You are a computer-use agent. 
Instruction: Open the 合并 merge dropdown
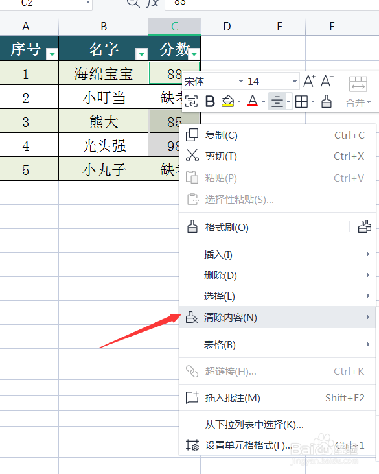(358, 103)
